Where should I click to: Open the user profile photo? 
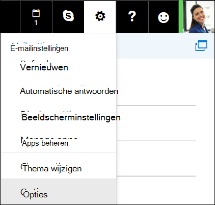[199, 17]
